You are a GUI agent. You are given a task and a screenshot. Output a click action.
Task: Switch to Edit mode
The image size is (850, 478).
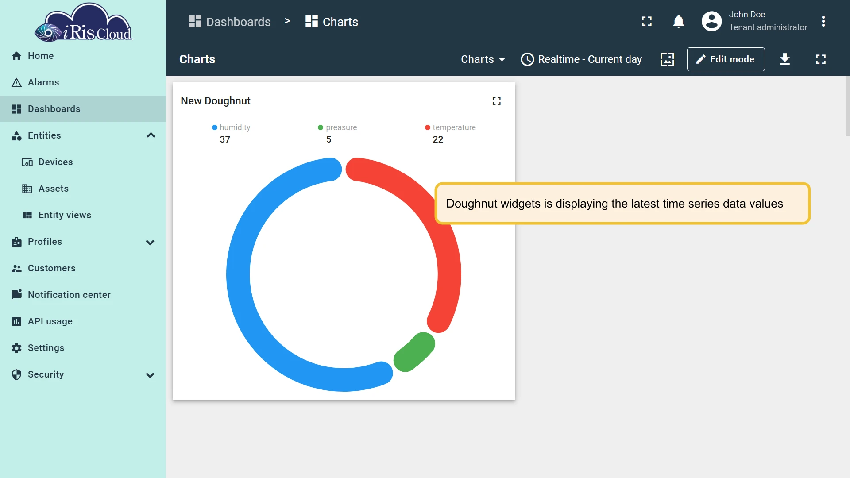pyautogui.click(x=726, y=59)
